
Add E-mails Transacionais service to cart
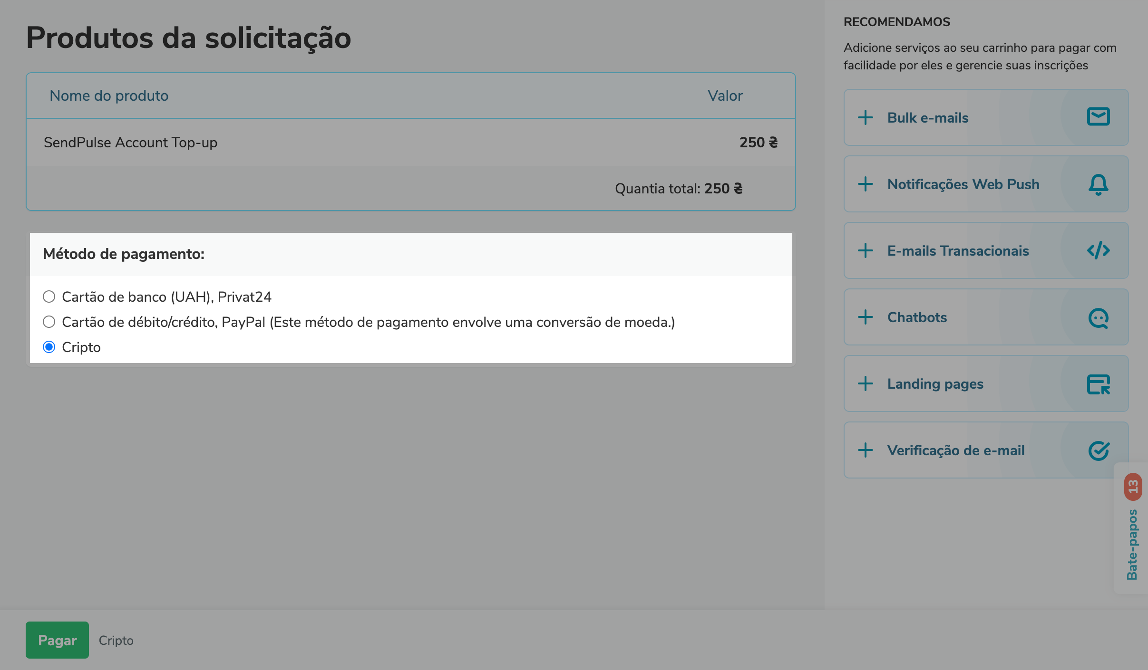(x=958, y=251)
